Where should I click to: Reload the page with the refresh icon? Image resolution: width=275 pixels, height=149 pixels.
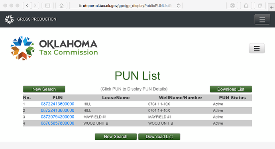pos(179,6)
